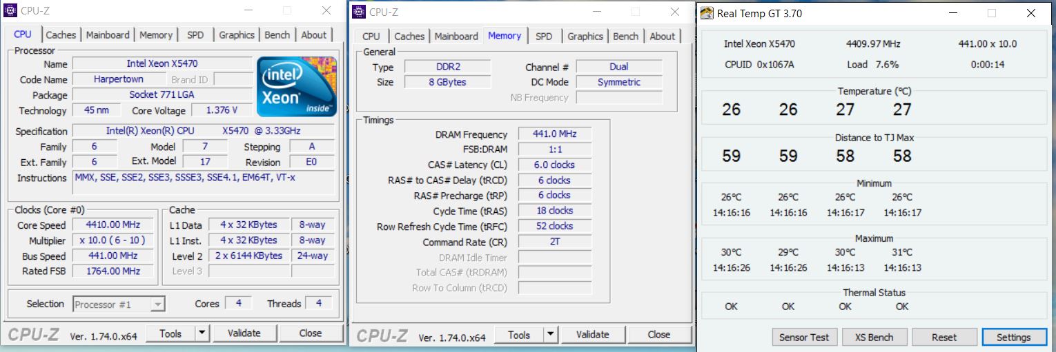1056x352 pixels.
Task: Open Caches tab in the Memory CPU-Z window
Action: click(410, 36)
